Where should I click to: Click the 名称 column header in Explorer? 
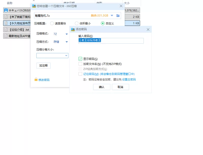pos(10,3)
